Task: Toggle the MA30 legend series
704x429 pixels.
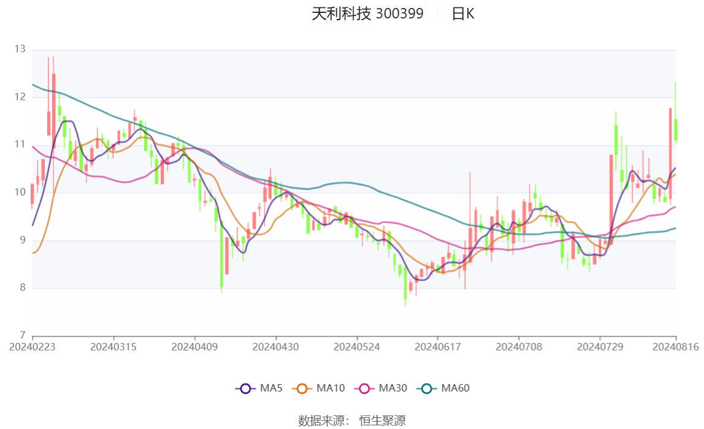Action: pos(381,388)
